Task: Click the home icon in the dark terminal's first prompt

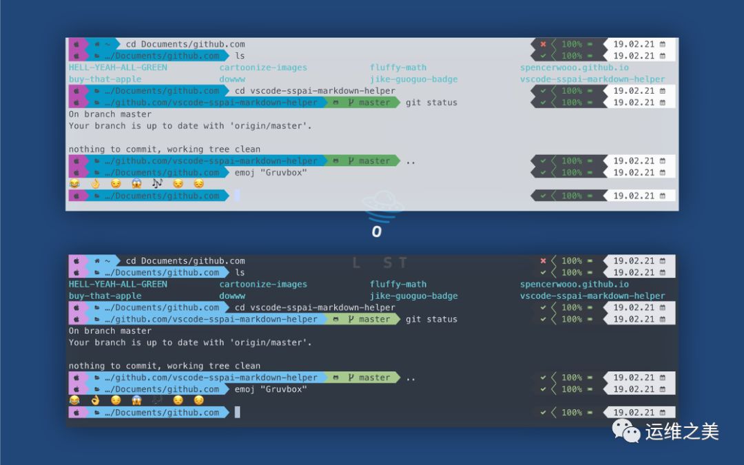Action: tap(97, 261)
